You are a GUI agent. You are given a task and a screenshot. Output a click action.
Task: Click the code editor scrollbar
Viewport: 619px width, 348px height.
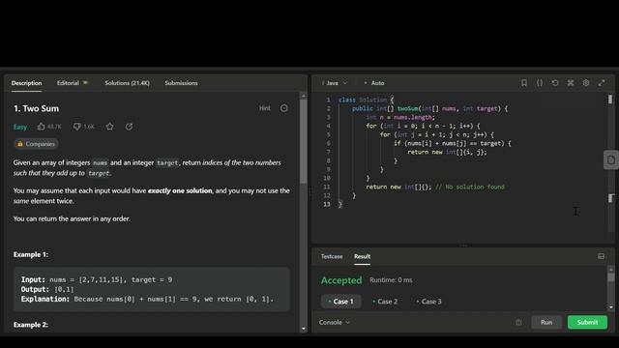(x=610, y=100)
